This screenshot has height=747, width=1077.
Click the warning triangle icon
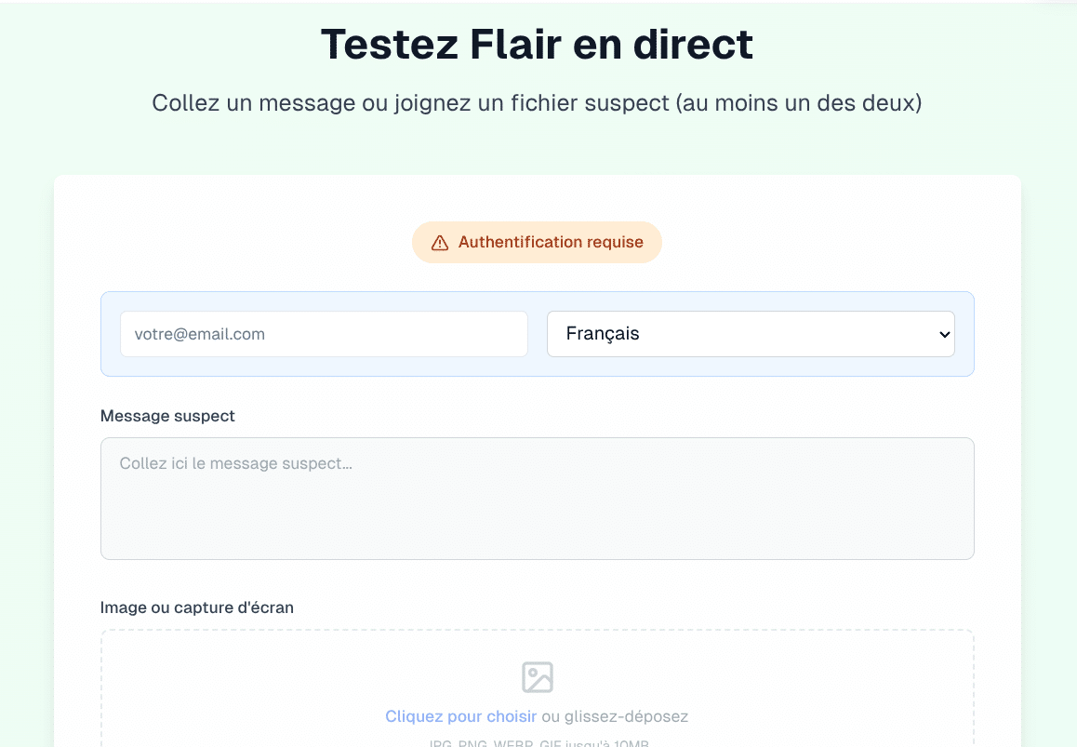point(440,243)
